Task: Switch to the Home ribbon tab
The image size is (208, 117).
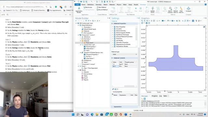Action: [84, 5]
